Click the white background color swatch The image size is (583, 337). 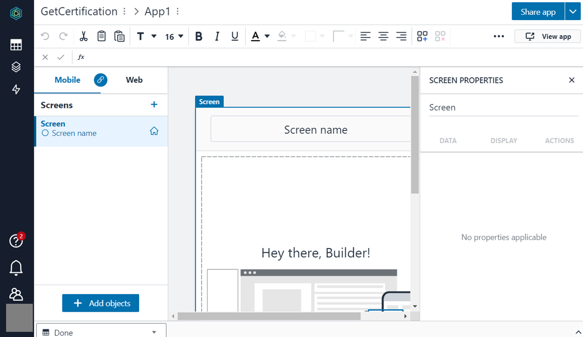point(310,37)
